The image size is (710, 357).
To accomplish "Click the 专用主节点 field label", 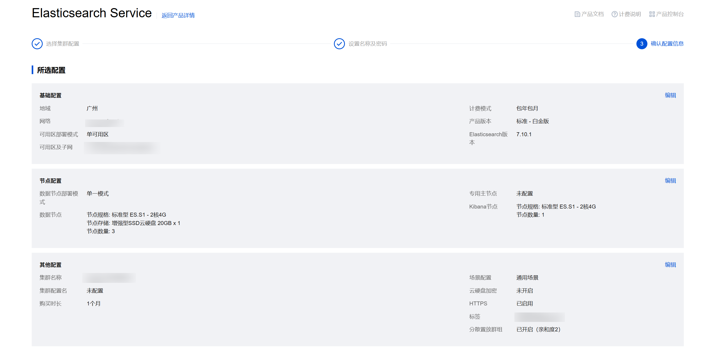I will [x=483, y=194].
